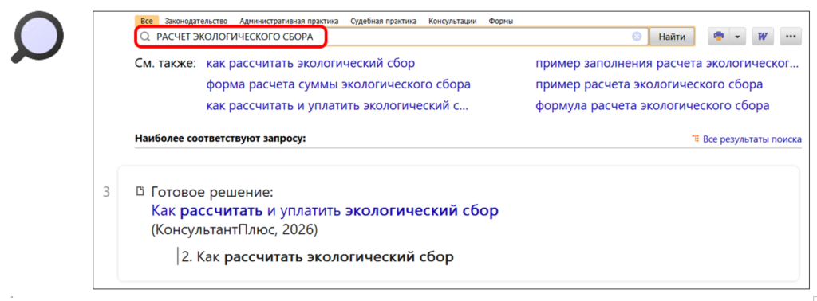Open suggestion формула расчета экологического сбора
The height and width of the screenshot is (301, 817).
[653, 106]
